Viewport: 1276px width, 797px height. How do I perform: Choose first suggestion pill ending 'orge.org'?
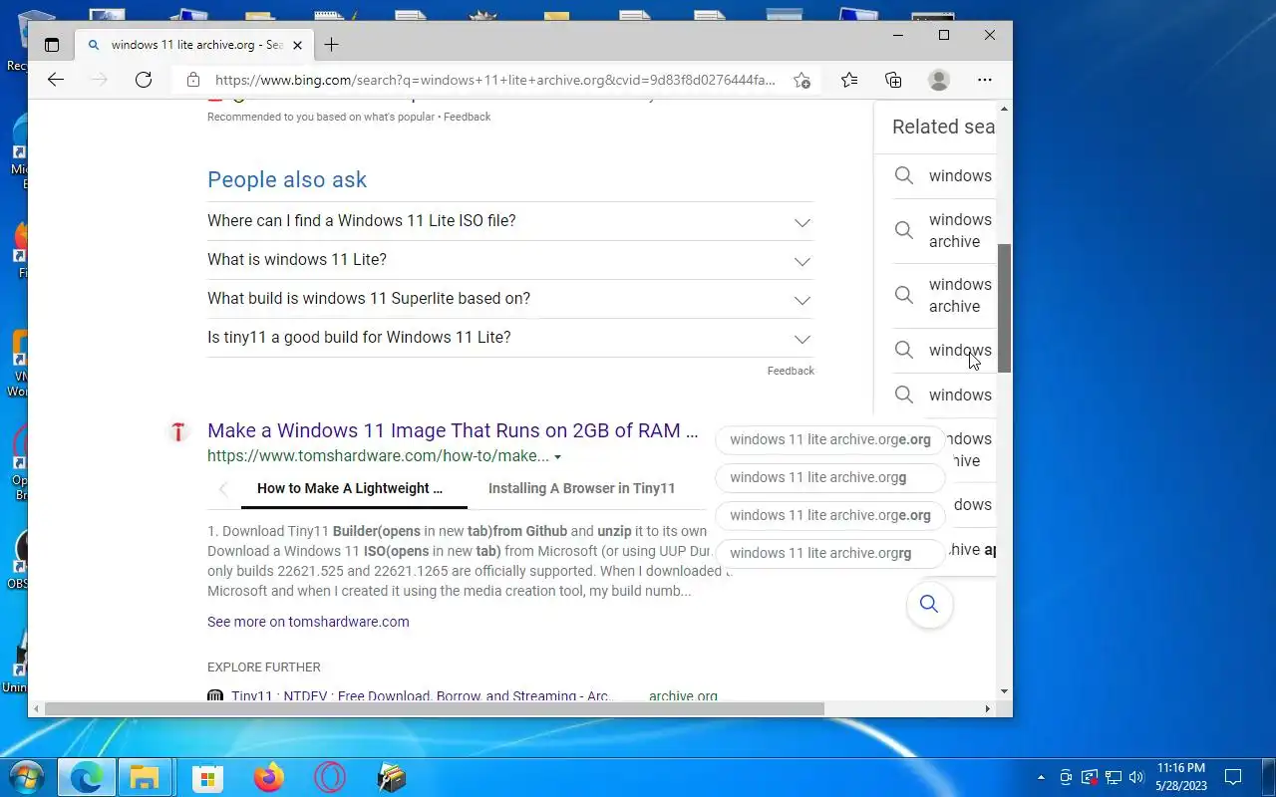coord(829,439)
